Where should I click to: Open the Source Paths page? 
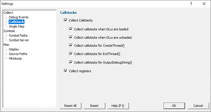coord(18,54)
